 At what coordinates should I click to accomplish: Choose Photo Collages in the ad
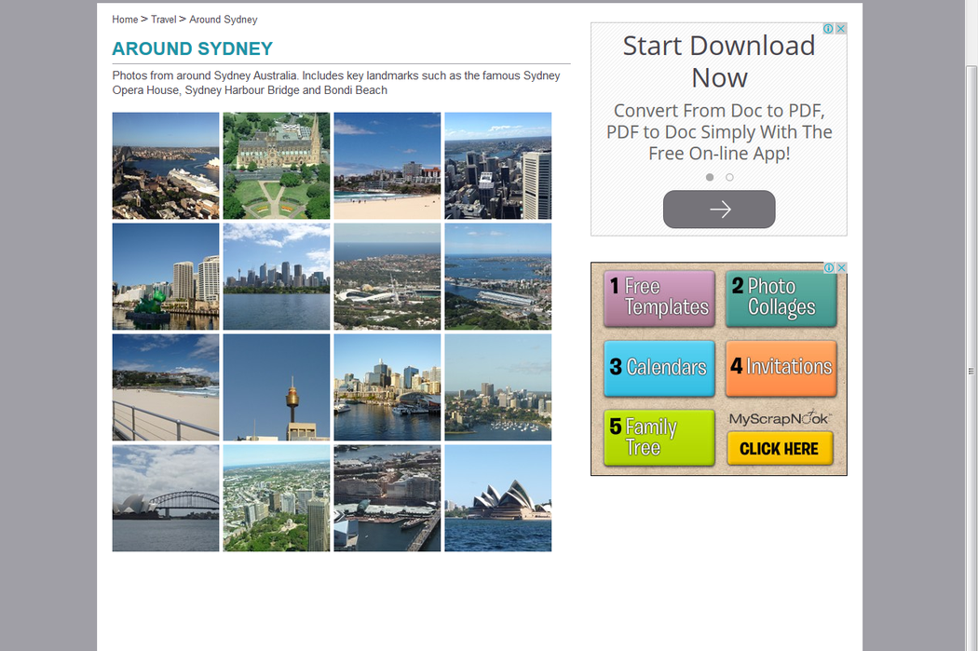781,298
